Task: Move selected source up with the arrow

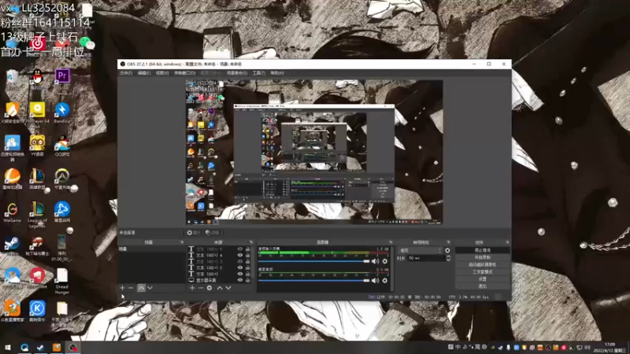Action: [220, 288]
